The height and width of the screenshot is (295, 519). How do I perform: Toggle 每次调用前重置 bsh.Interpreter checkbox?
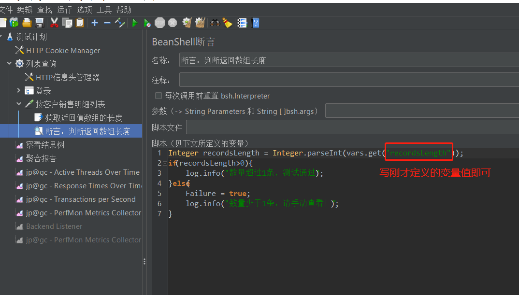159,96
